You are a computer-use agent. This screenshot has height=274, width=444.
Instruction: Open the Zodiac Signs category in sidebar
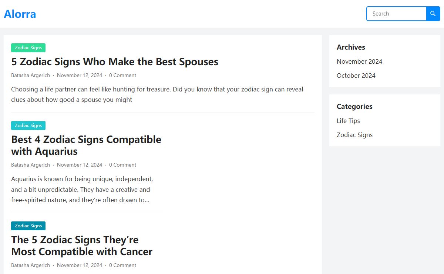(354, 135)
